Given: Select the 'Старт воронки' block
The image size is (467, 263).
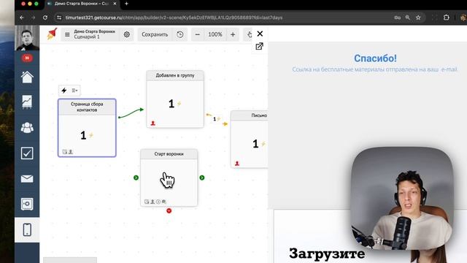Looking at the screenshot, I should tap(169, 178).
